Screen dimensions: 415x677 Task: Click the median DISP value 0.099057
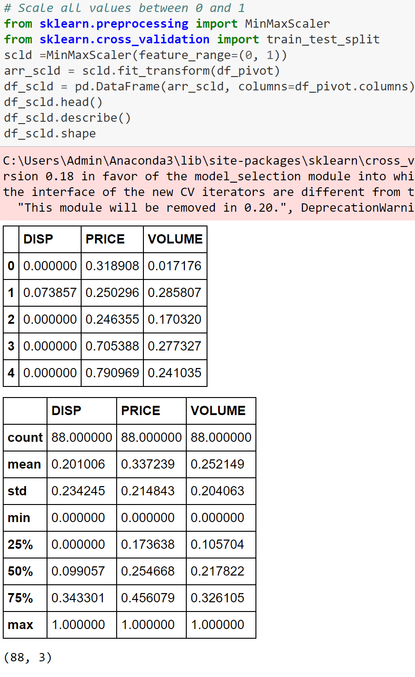(x=78, y=571)
